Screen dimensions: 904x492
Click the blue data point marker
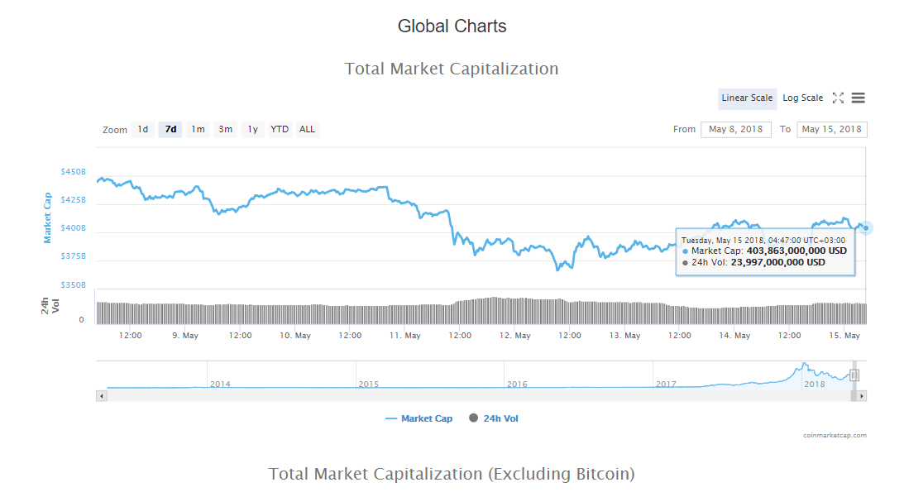point(865,228)
